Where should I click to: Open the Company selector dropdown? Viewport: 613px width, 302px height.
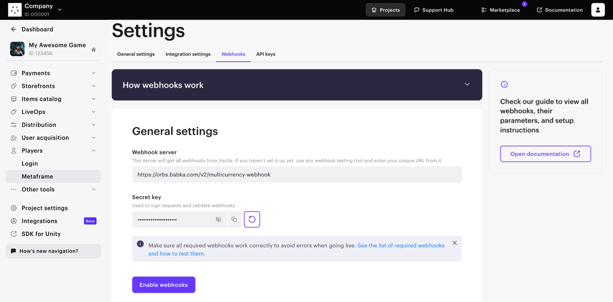[60, 10]
